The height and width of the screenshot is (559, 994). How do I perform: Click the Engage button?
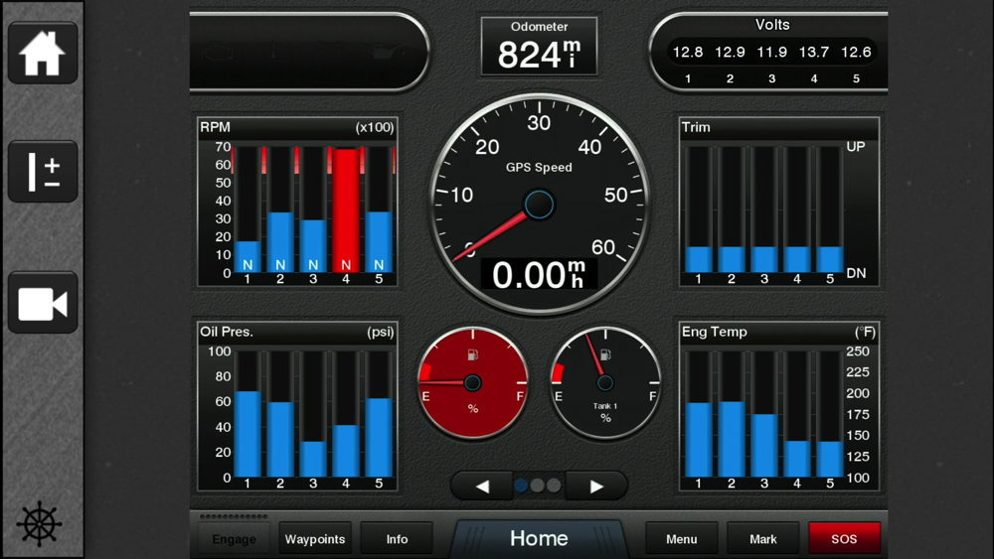234,539
